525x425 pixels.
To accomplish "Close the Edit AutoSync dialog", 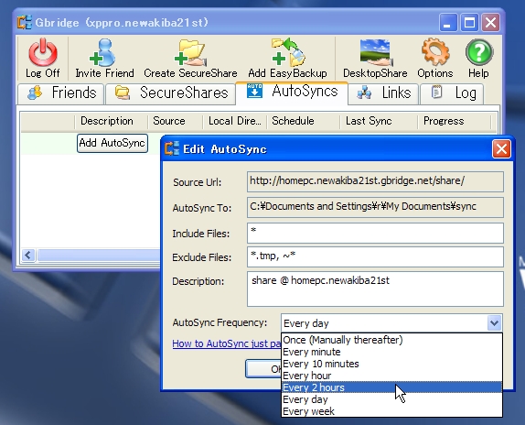I will pos(501,148).
